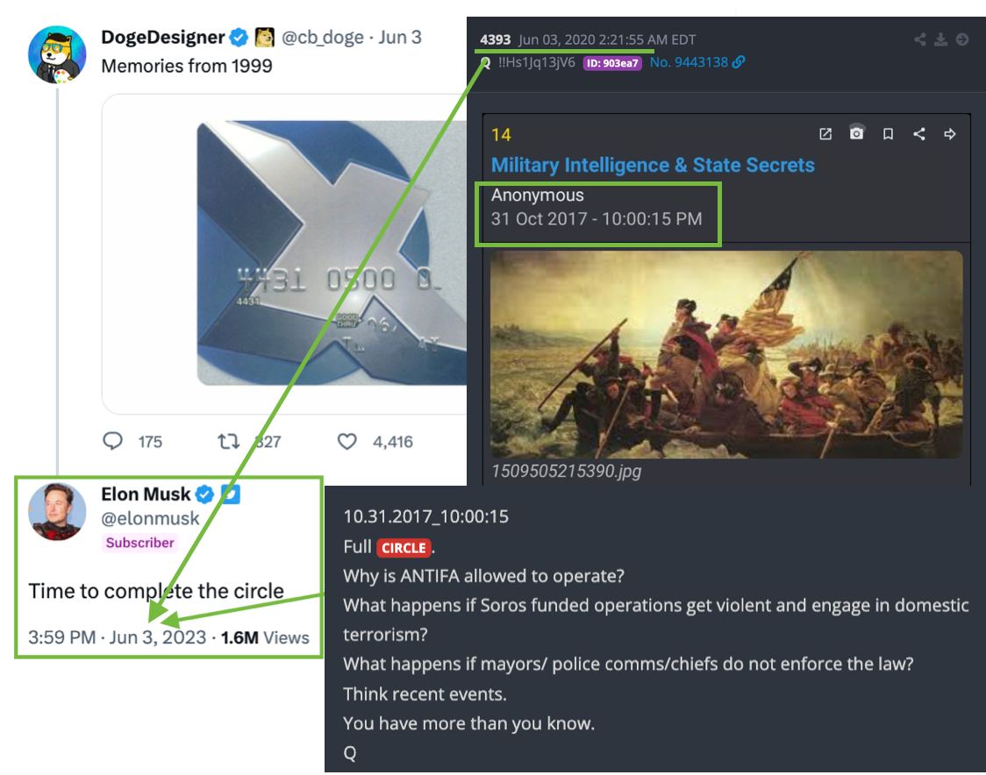The height and width of the screenshot is (775, 986).
Task: Click the retweet icon under X card image
Action: click(x=228, y=441)
